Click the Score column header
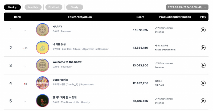 click(x=140, y=17)
